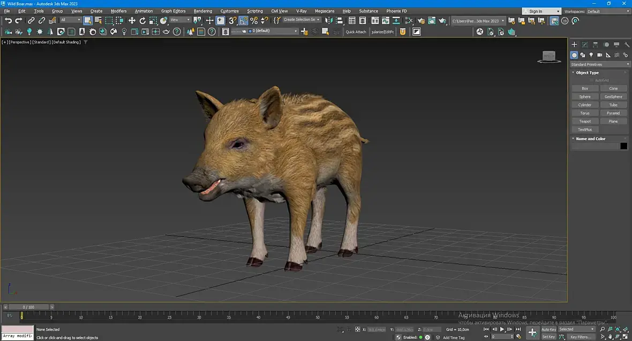Click the Key Filters button
Viewport: 632px width, 341px height.
coord(580,337)
